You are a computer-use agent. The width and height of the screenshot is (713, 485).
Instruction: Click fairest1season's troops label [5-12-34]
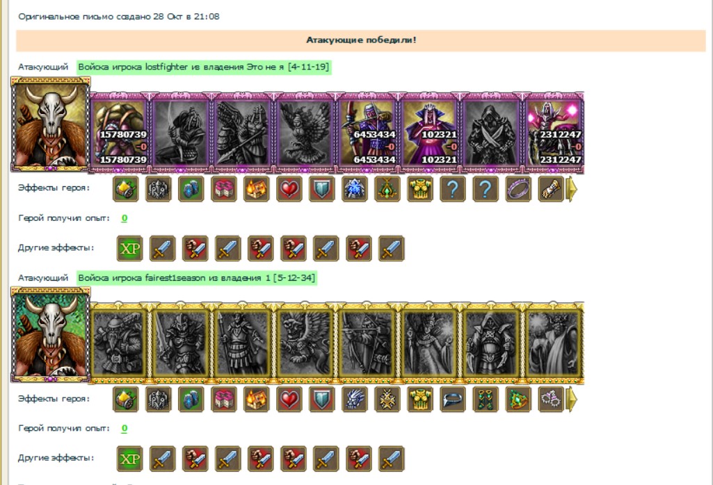coord(196,277)
